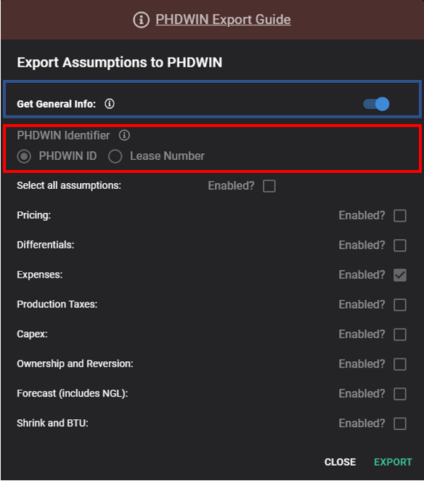Enable the Shrink and BTU checkbox
The height and width of the screenshot is (481, 424).
click(x=400, y=424)
